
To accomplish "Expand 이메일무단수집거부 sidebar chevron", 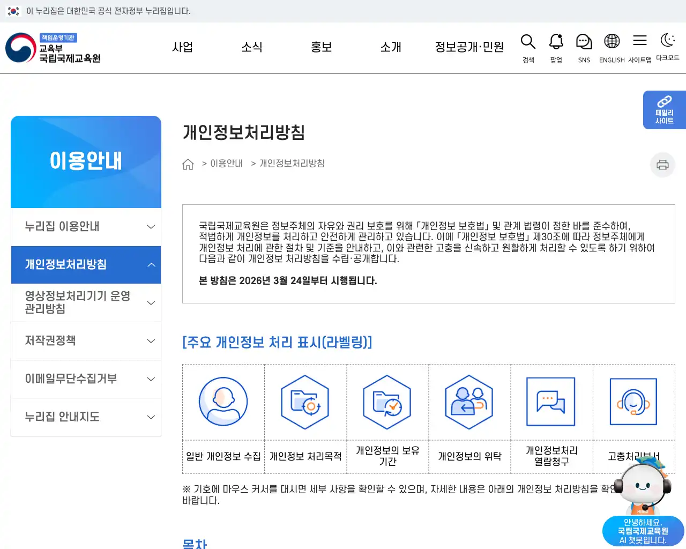I will point(151,379).
